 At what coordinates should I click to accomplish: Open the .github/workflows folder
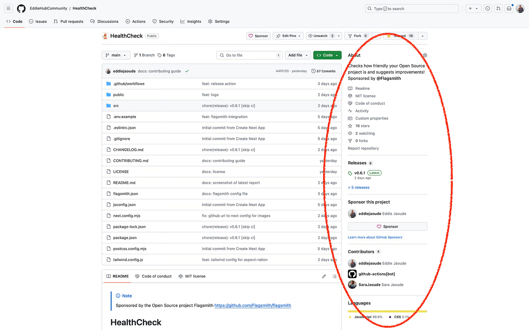[129, 84]
